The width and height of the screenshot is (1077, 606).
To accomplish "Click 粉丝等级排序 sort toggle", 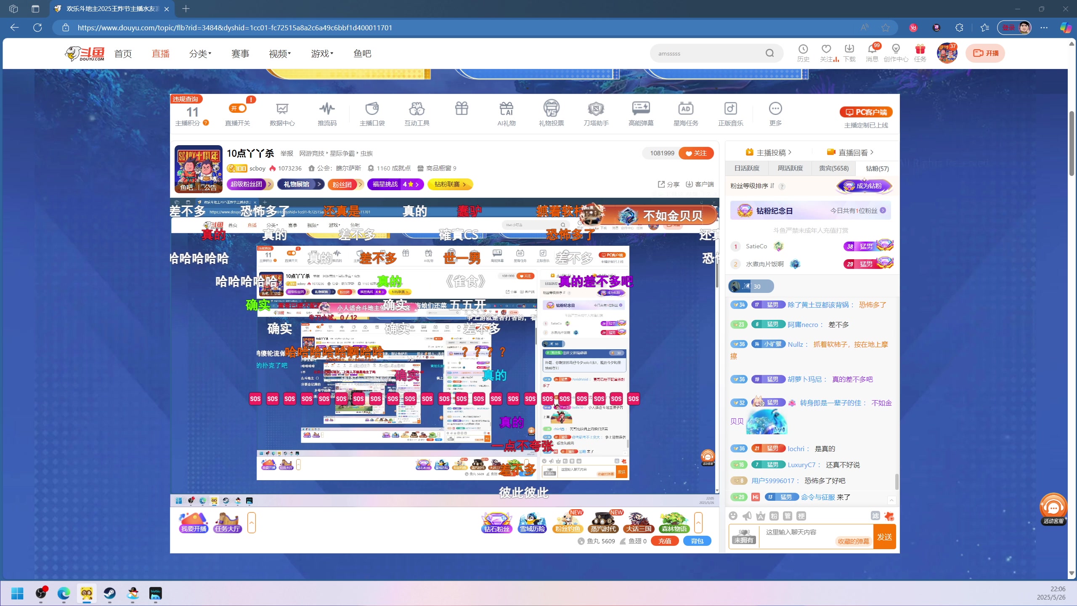I will pos(752,186).
